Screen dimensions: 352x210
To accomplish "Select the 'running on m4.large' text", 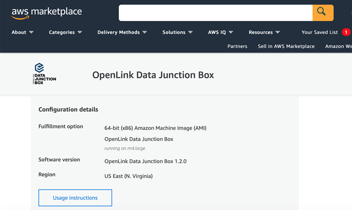I will (x=125, y=148).
